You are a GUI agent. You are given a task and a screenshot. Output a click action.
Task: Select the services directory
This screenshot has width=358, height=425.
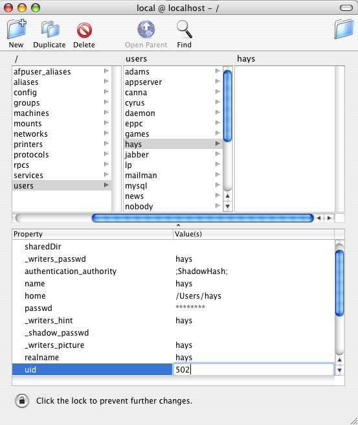point(62,176)
